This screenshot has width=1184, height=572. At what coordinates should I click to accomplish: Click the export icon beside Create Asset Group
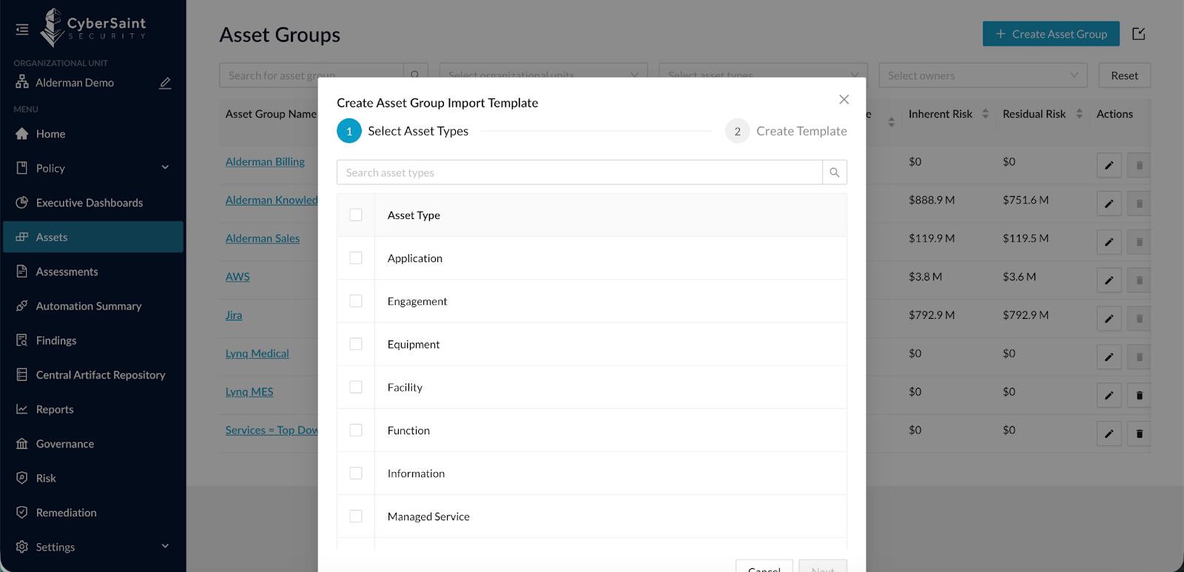tap(1138, 34)
